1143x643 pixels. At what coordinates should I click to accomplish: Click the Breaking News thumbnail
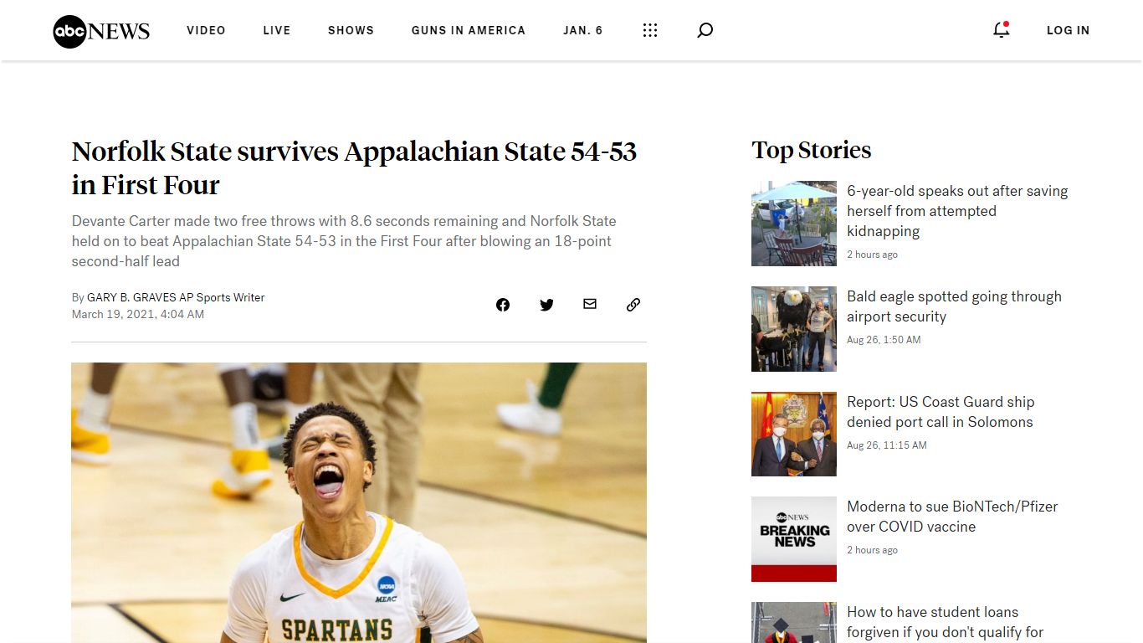tap(794, 539)
